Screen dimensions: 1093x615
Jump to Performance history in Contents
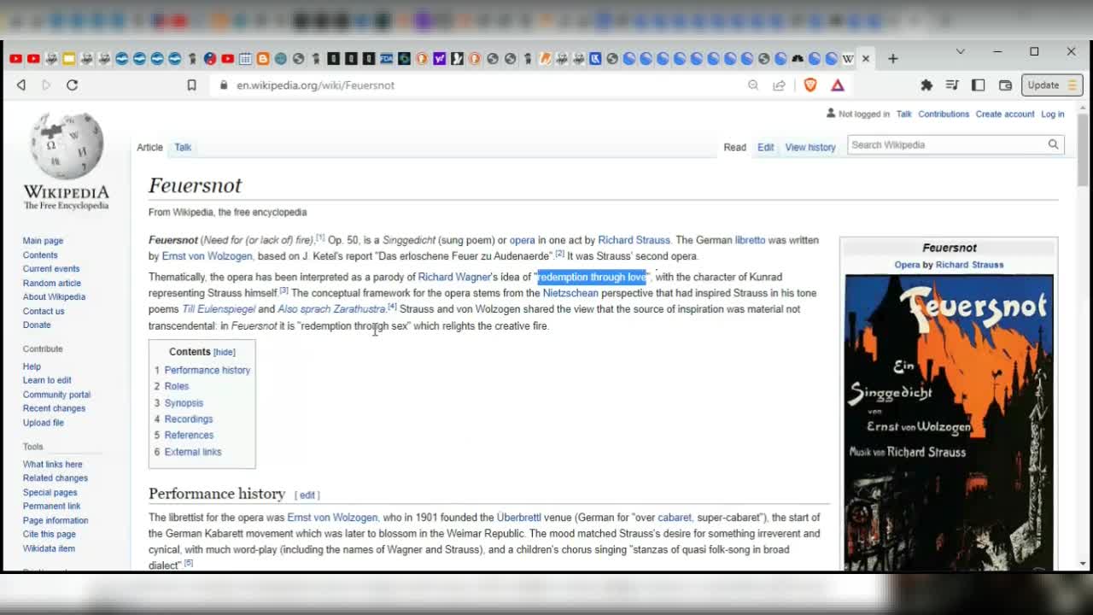tap(207, 371)
